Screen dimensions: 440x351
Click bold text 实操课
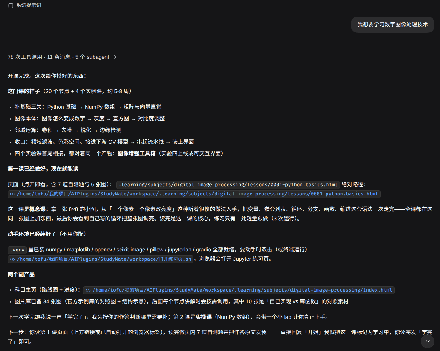click(x=204, y=317)
